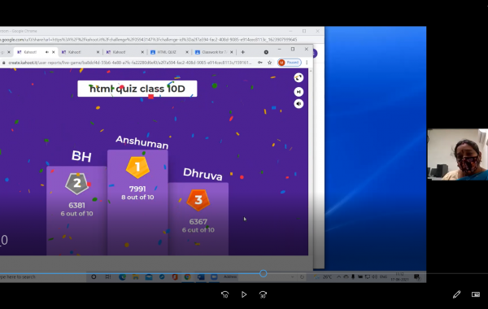Click the html quiz class 10D title

tap(137, 89)
